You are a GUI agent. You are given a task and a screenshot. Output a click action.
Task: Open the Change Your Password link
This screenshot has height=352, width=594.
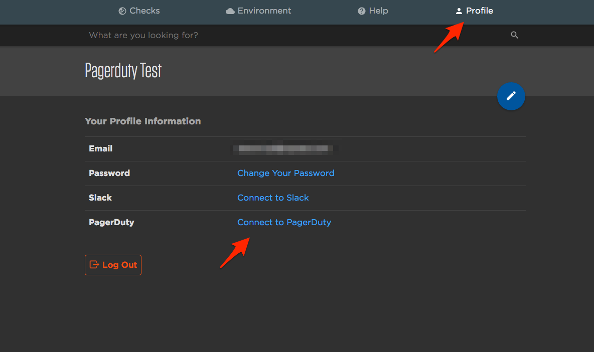point(285,173)
